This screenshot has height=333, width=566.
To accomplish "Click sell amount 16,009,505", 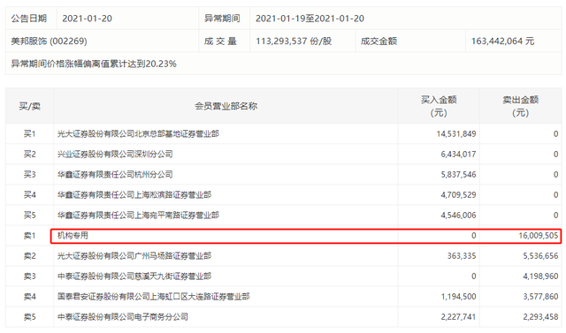I will [x=539, y=235].
